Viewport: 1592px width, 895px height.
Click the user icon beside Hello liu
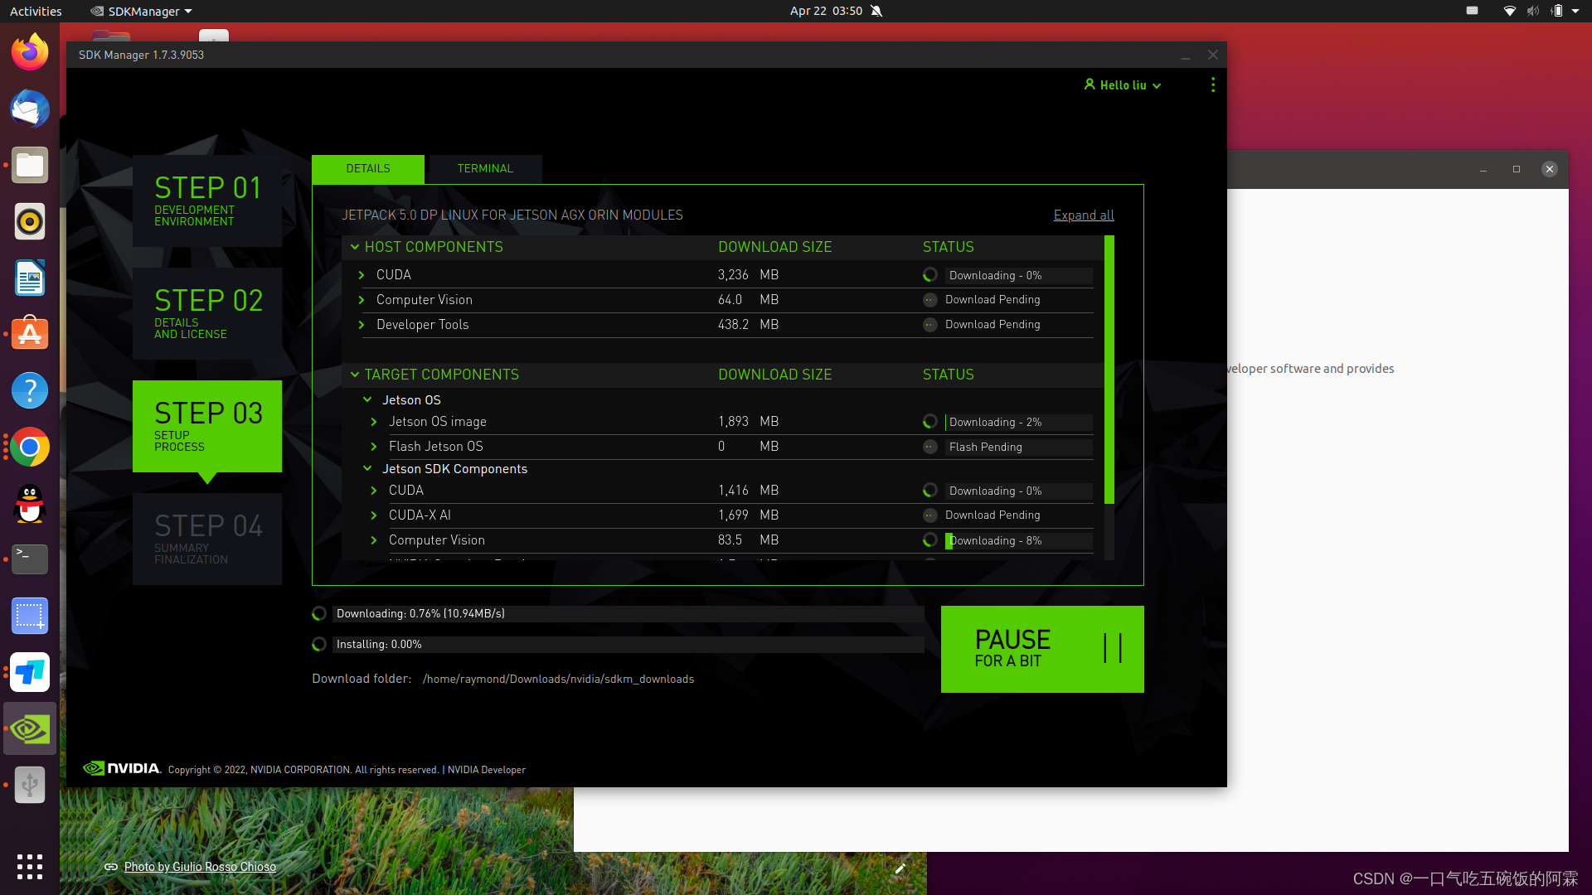[x=1090, y=85]
